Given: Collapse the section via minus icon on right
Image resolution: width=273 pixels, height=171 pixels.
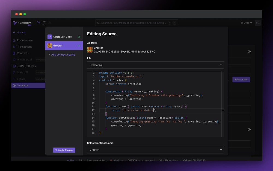Looking at the screenshot, I should coord(249,51).
